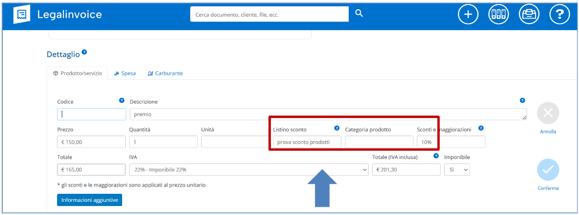Expand the IVA dropdown
Screen dimensions: 579x215
click(x=249, y=169)
